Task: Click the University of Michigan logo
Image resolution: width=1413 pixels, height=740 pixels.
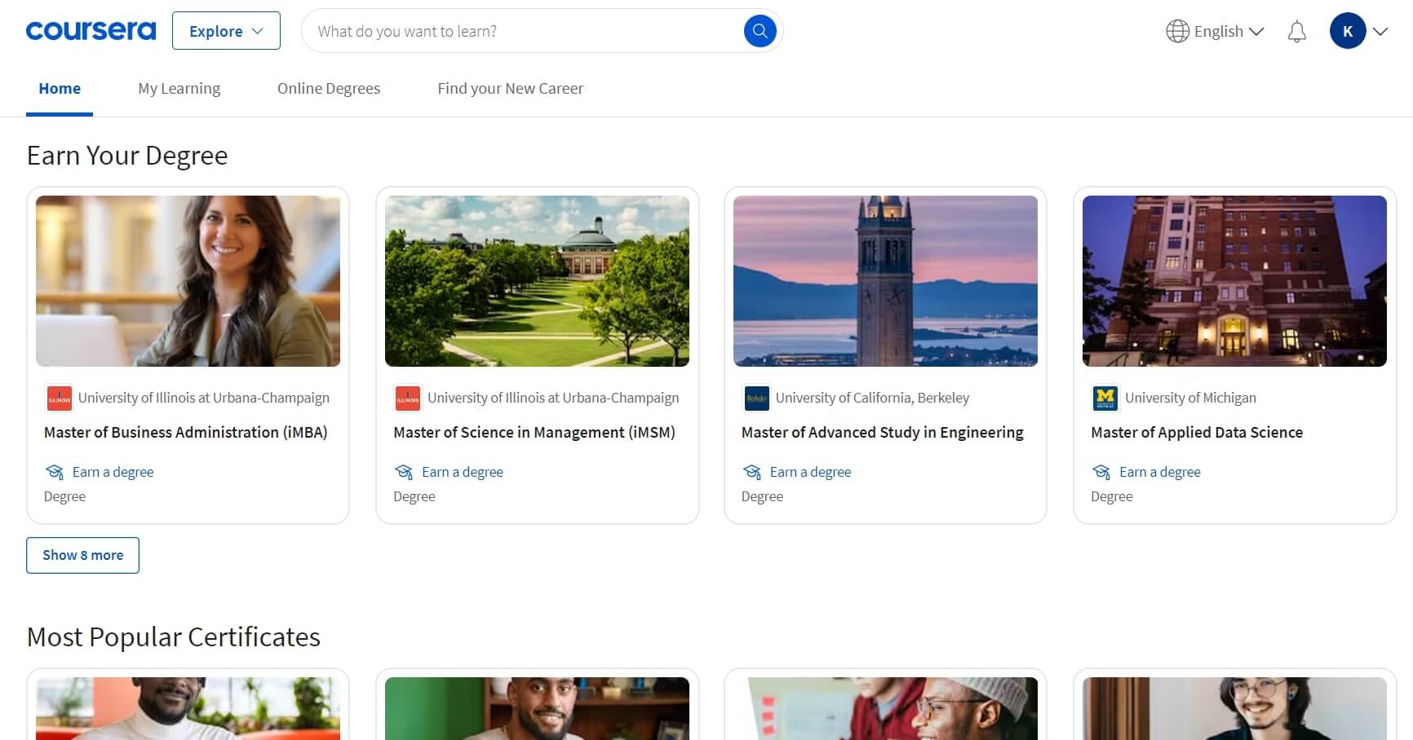Action: click(x=1105, y=399)
